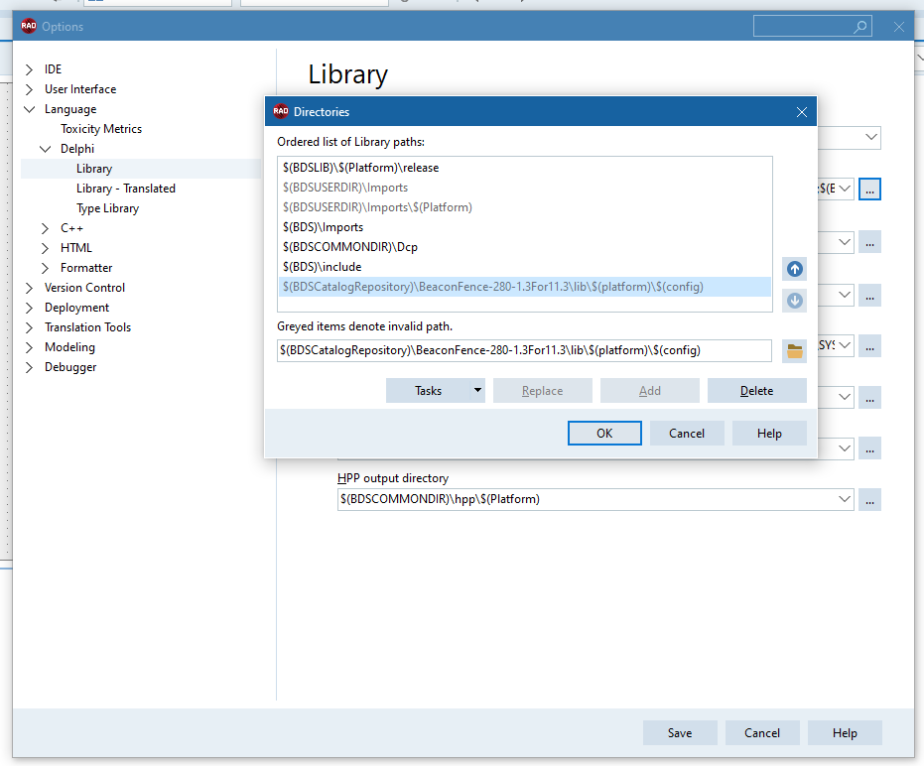Image resolution: width=924 pixels, height=766 pixels.
Task: Select BeaconFence-280 library path entry
Action: coord(524,287)
